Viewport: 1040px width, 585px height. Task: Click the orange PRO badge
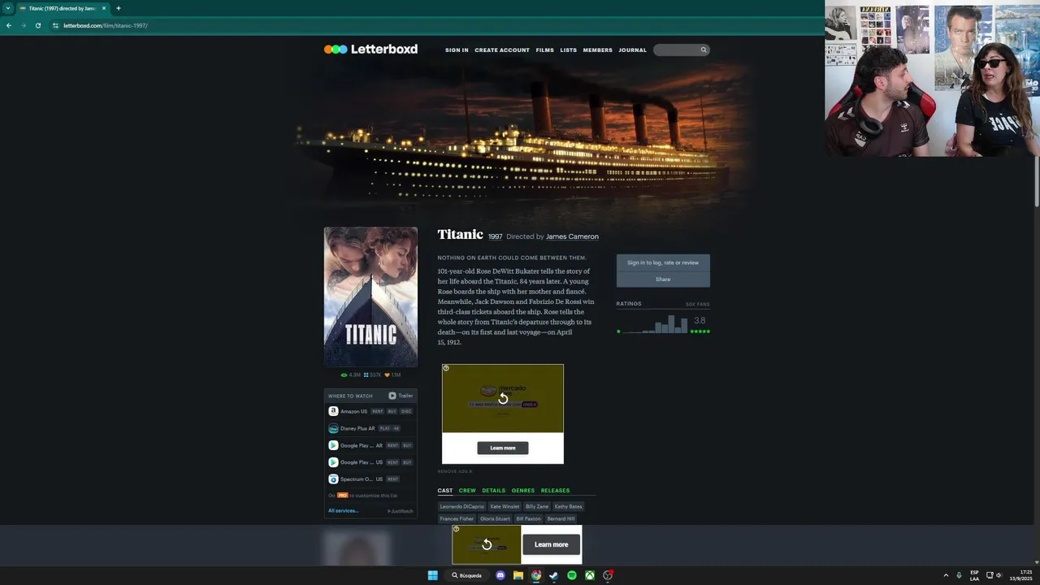click(342, 495)
